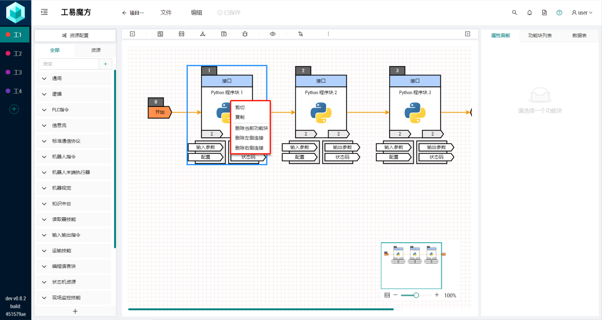
Task: Select workspace 工3
Action: coord(15,72)
